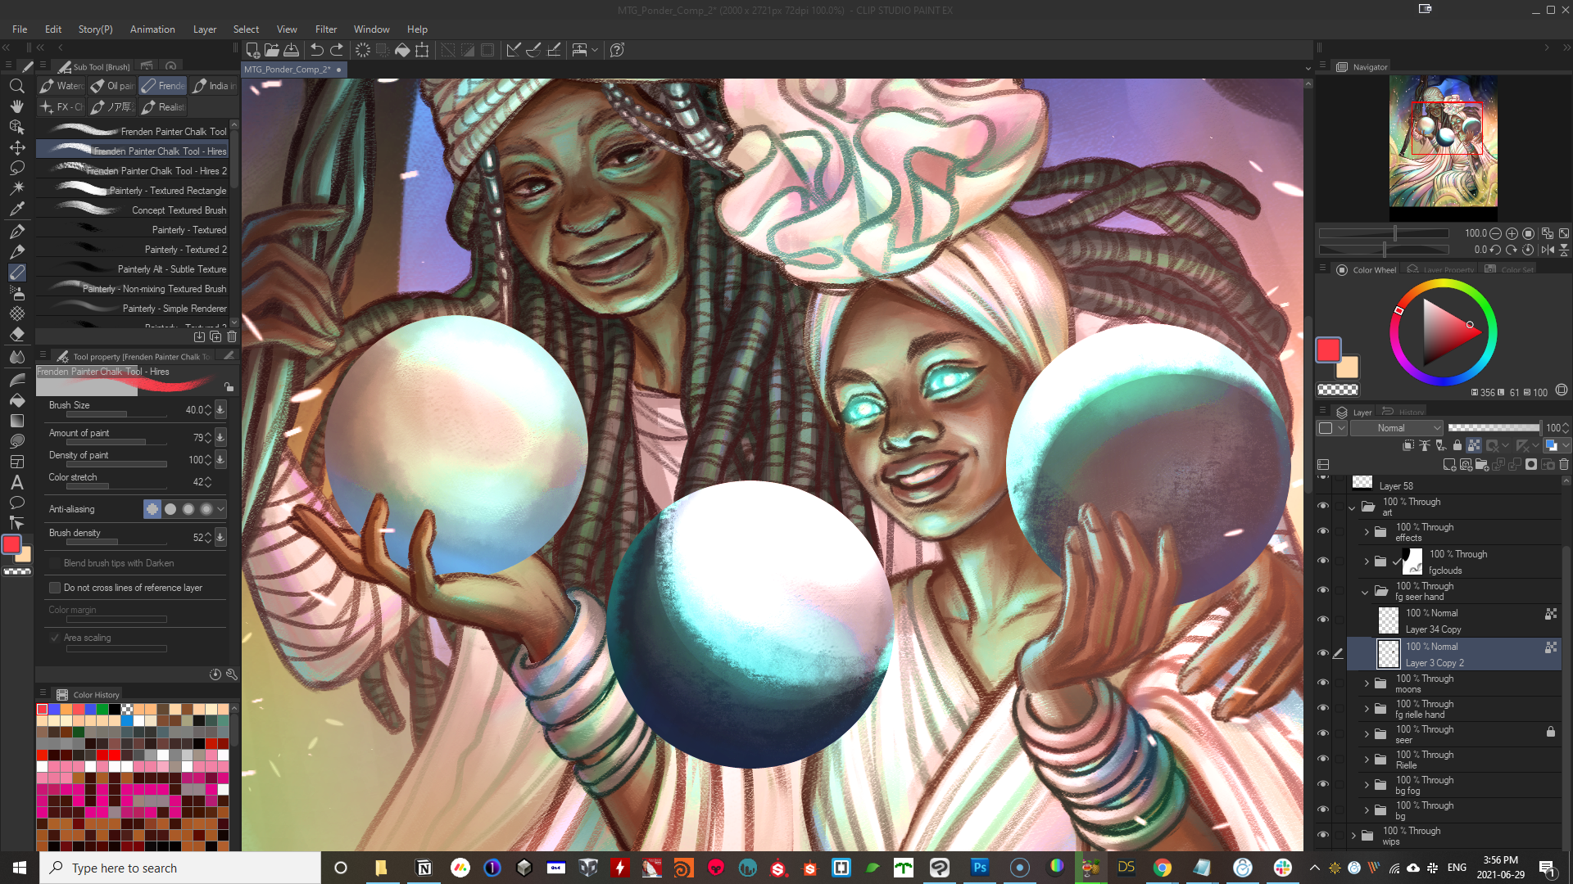Open the Anti-aliasing options dropdown
The width and height of the screenshot is (1573, 884).
click(x=221, y=509)
